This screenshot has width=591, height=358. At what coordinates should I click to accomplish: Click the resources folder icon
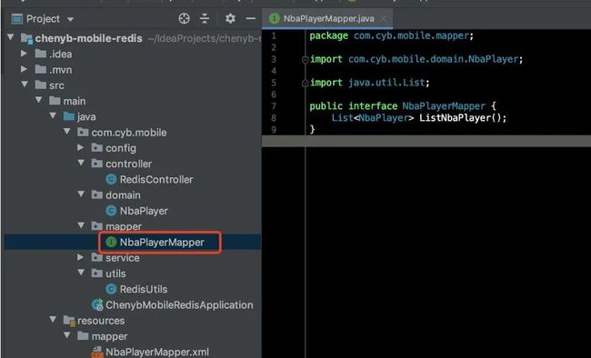click(69, 321)
